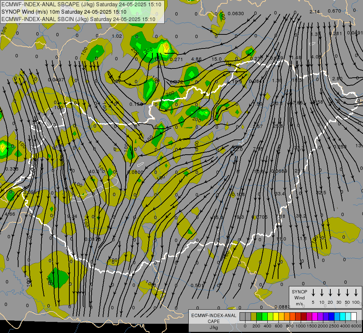This screenshot has width=363, height=333.
Task: Click the SBCIN title line
Action: 78,19
